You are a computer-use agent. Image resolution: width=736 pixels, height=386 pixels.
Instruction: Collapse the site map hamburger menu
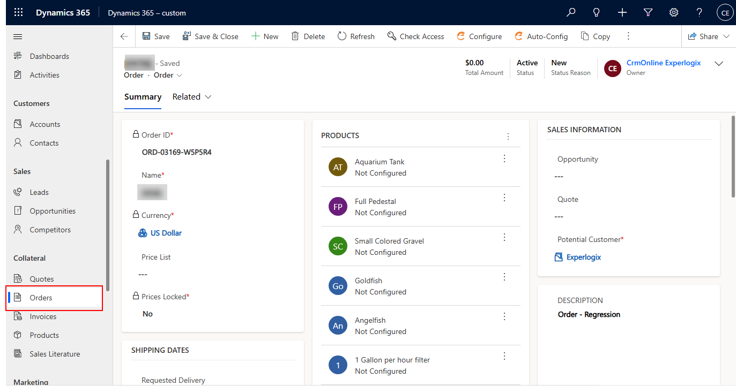pyautogui.click(x=18, y=36)
